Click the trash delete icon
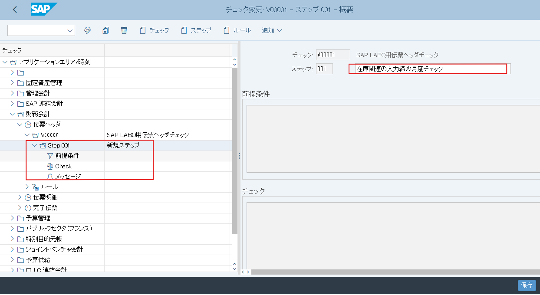This screenshot has height=295, width=540. pyautogui.click(x=124, y=30)
